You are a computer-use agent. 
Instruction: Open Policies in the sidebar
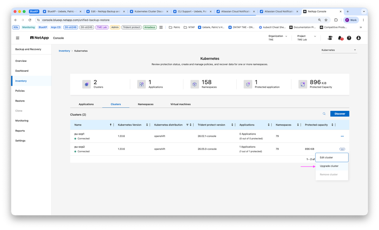20,91
